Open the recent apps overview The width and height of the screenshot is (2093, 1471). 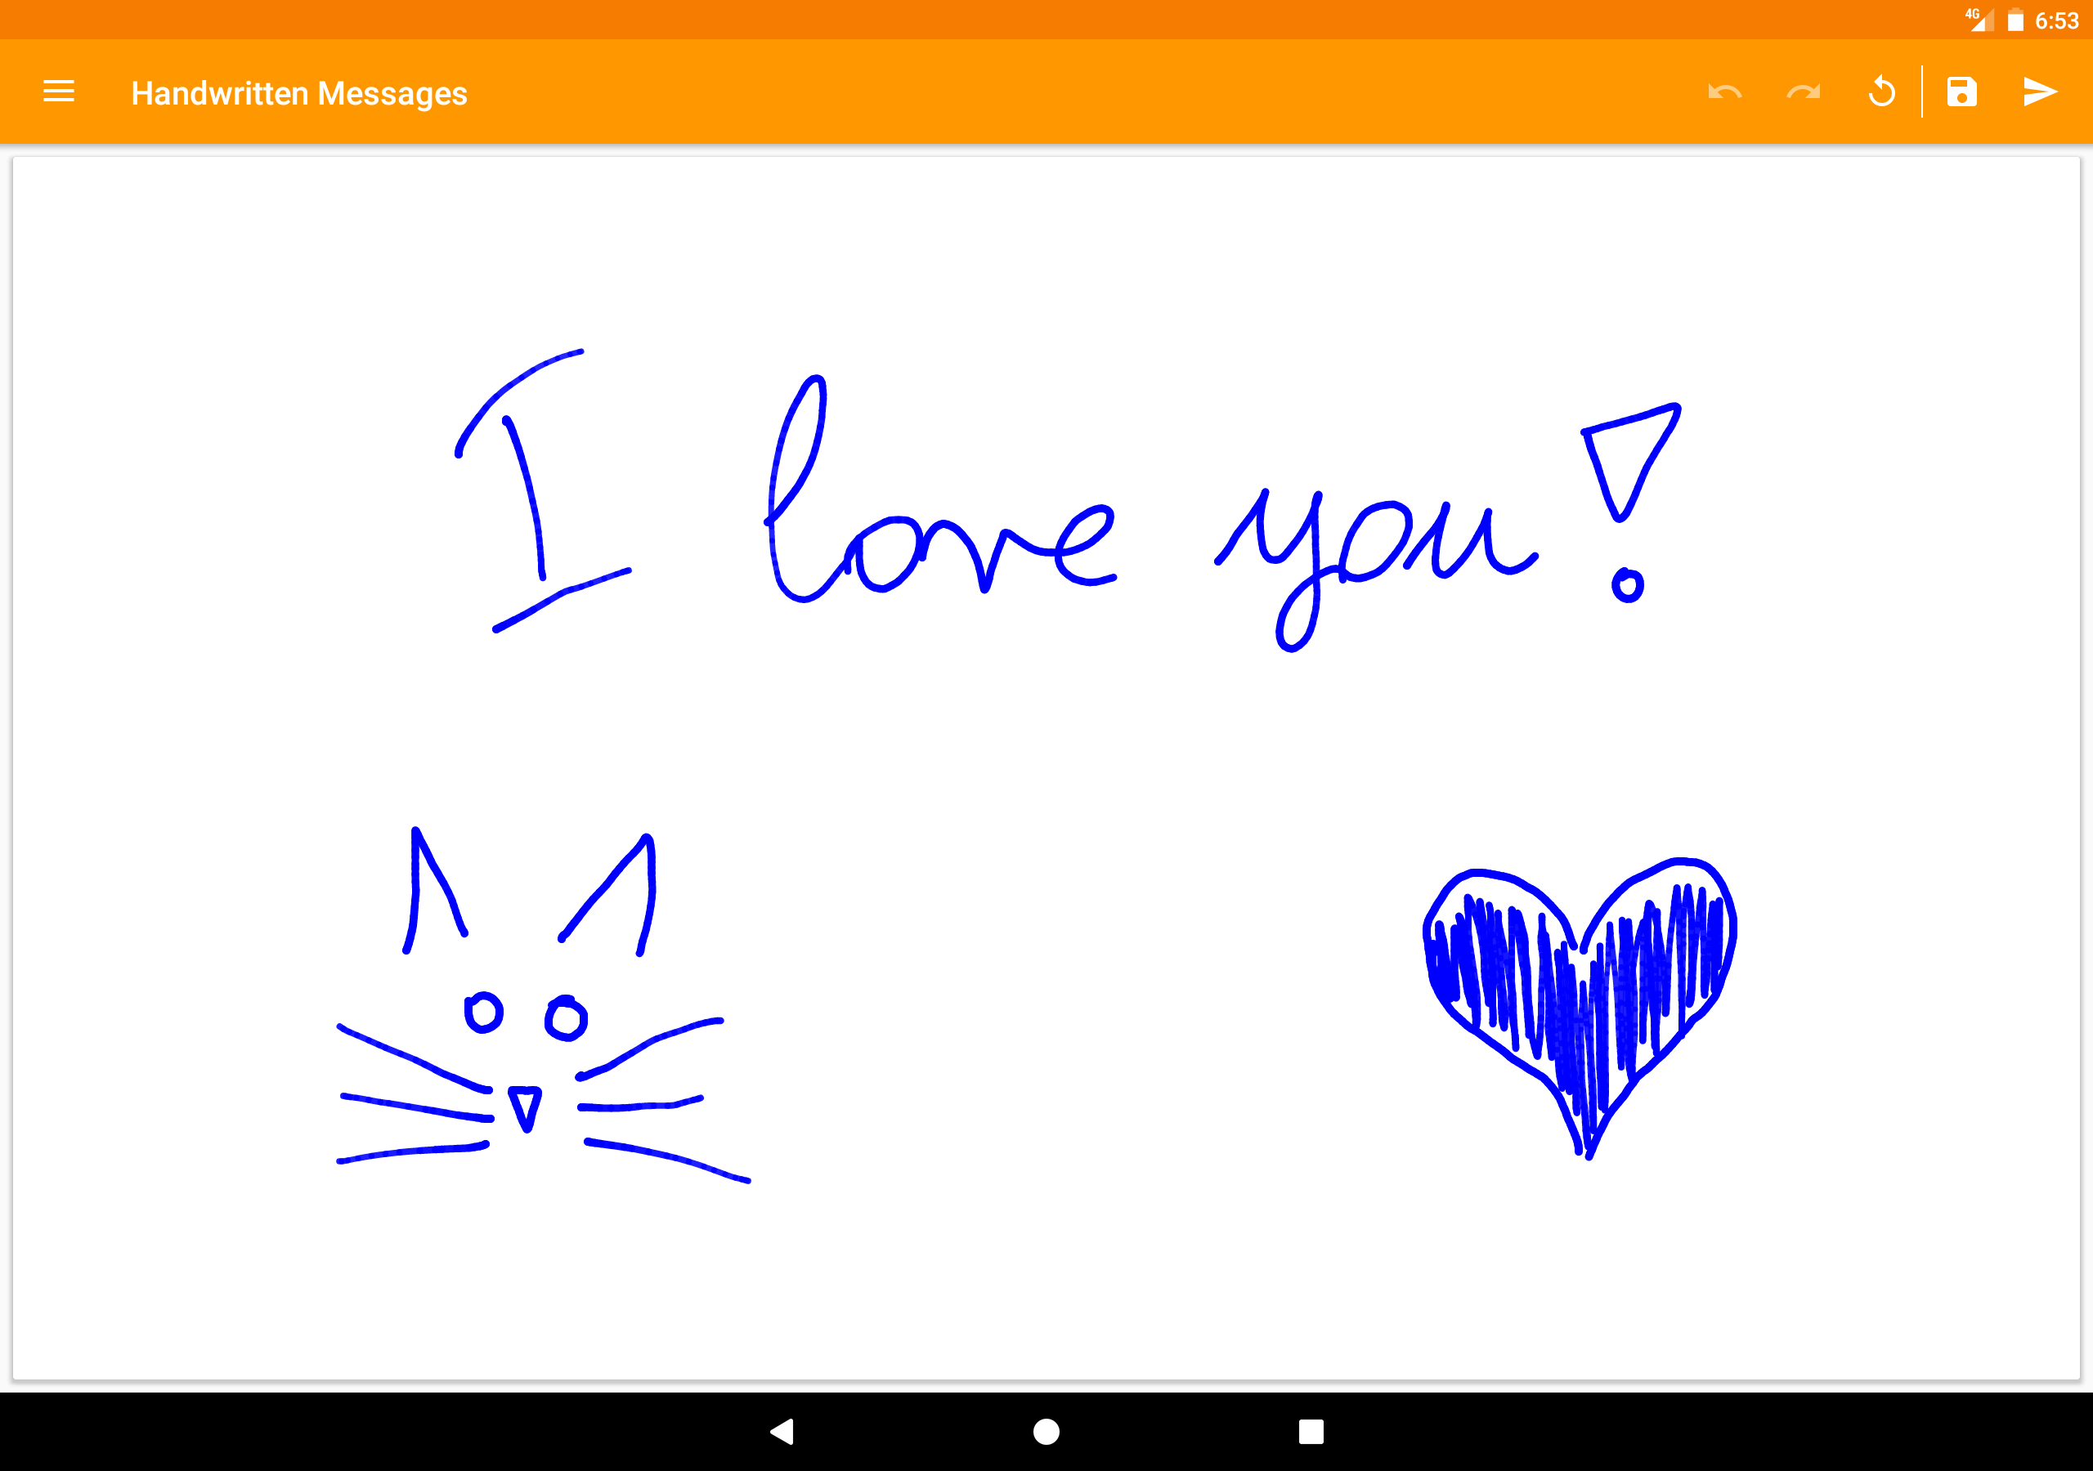(1311, 1432)
